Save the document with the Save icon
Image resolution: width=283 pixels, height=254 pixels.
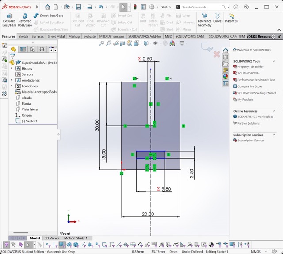click(78, 7)
